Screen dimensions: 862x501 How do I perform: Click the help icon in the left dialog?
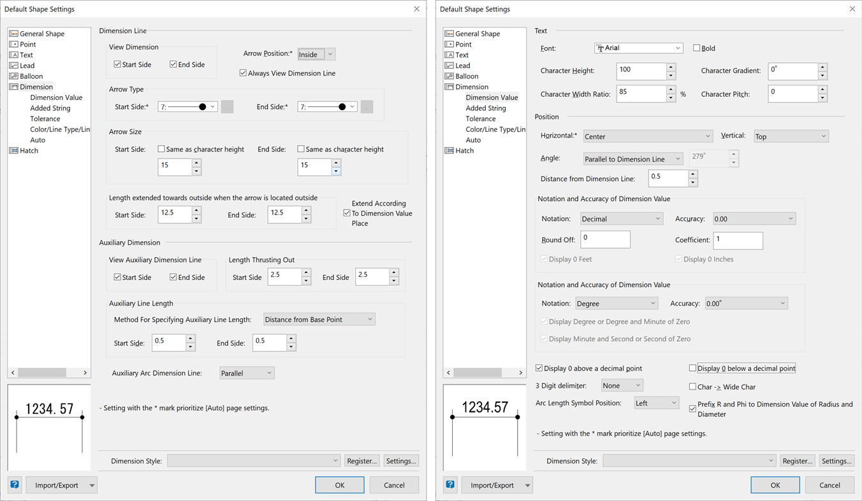(x=14, y=484)
